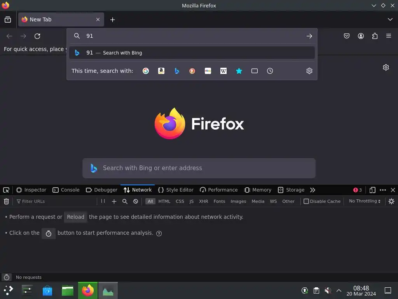Show the 3 errors indicator
Screen dimensions: 398x299
[358, 190]
